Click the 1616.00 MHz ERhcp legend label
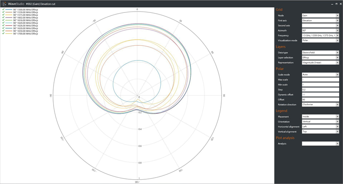This screenshot has width=343, height=184. coord(26,21)
